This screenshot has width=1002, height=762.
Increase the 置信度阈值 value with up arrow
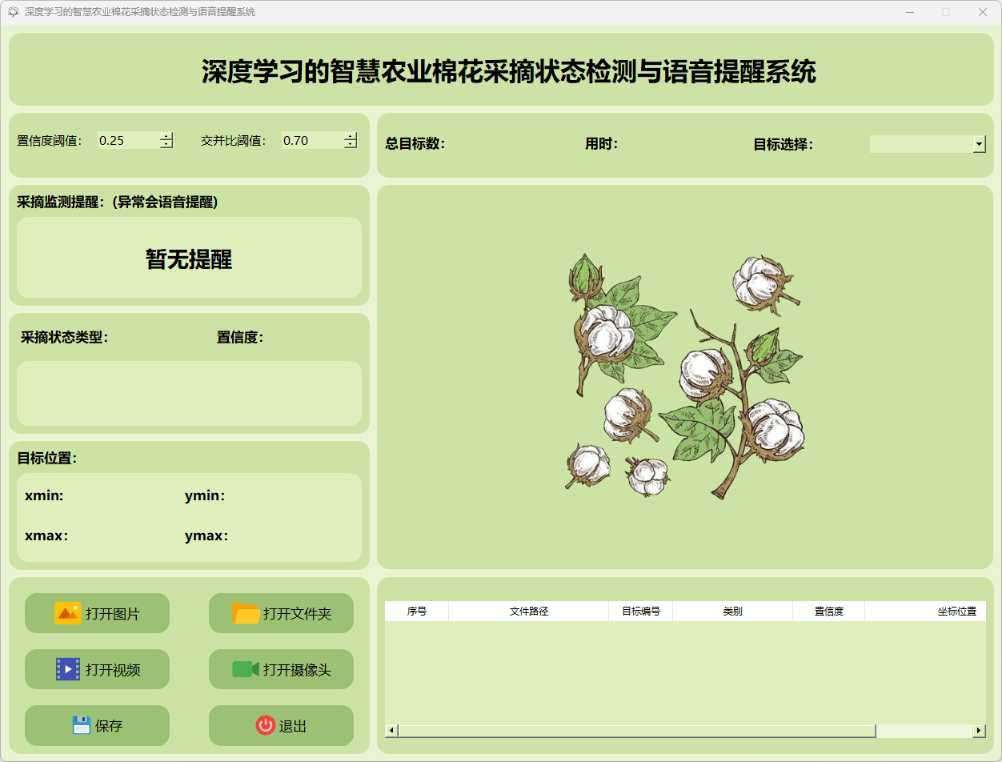point(166,136)
